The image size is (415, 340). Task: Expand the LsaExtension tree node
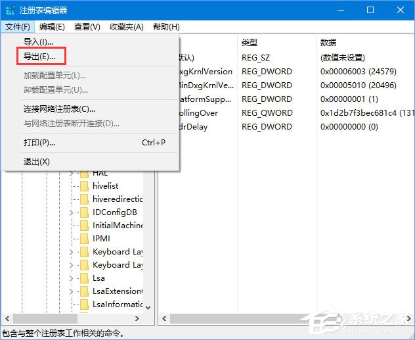(x=71, y=291)
